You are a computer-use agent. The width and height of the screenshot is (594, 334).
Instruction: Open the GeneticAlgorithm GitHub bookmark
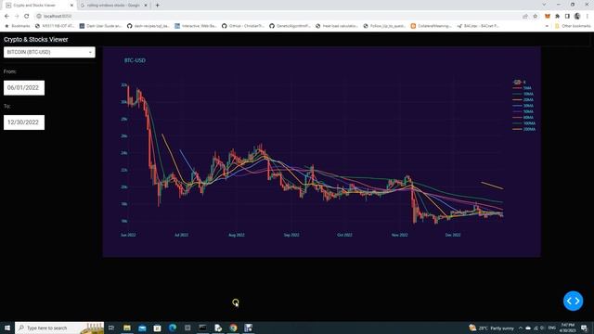click(x=291, y=26)
